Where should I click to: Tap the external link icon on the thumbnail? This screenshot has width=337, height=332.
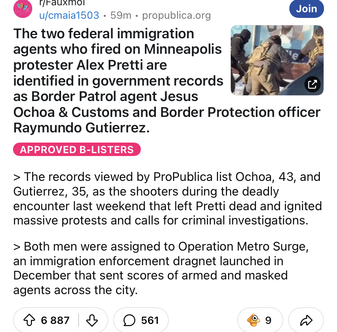(x=312, y=84)
